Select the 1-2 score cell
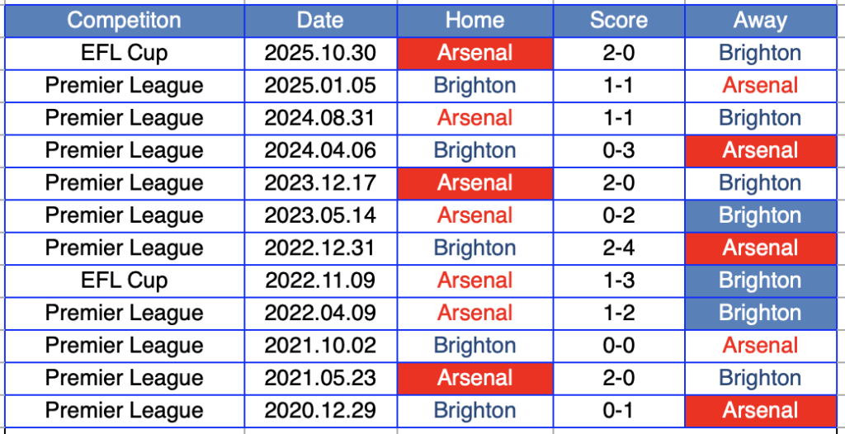Image resolution: width=845 pixels, height=434 pixels. point(618,313)
